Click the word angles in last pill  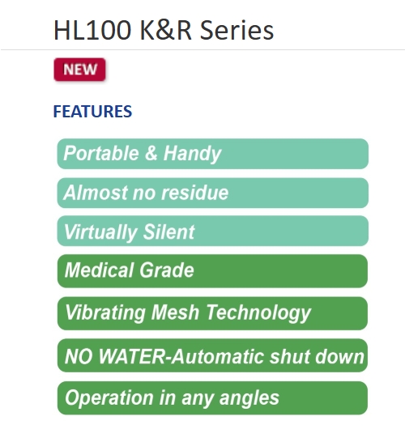pyautogui.click(x=249, y=398)
